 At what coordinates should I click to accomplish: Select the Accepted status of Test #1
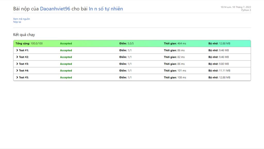(x=66, y=50)
